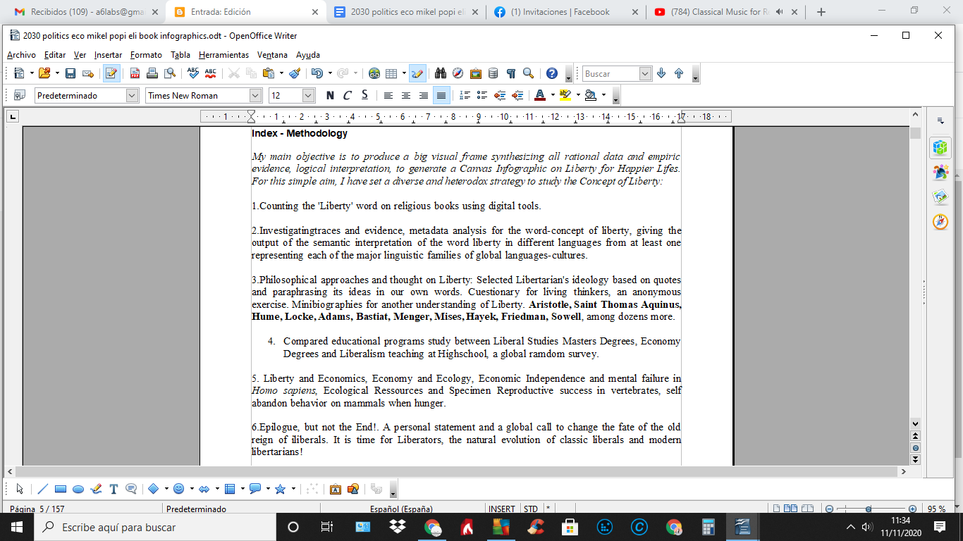The image size is (963, 541).
Task: Toggle nonprinting characters pilcrow
Action: (510, 73)
